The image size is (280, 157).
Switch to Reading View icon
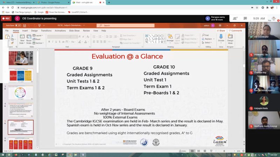pyautogui.click(x=205, y=151)
